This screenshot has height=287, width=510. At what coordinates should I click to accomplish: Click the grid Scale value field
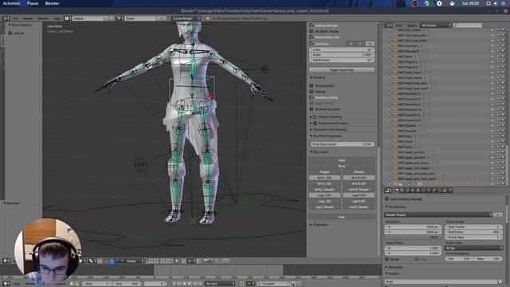tap(342, 55)
